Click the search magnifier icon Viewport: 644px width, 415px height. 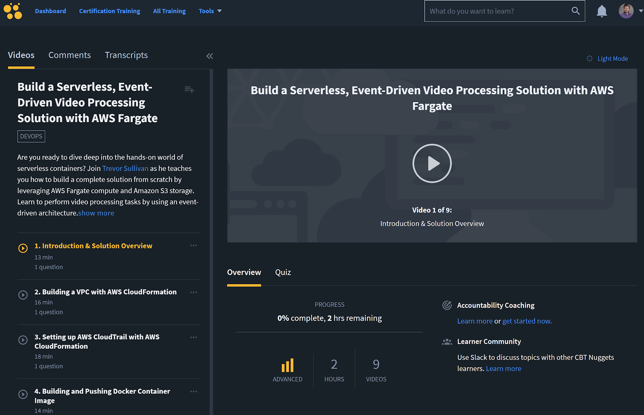[576, 11]
